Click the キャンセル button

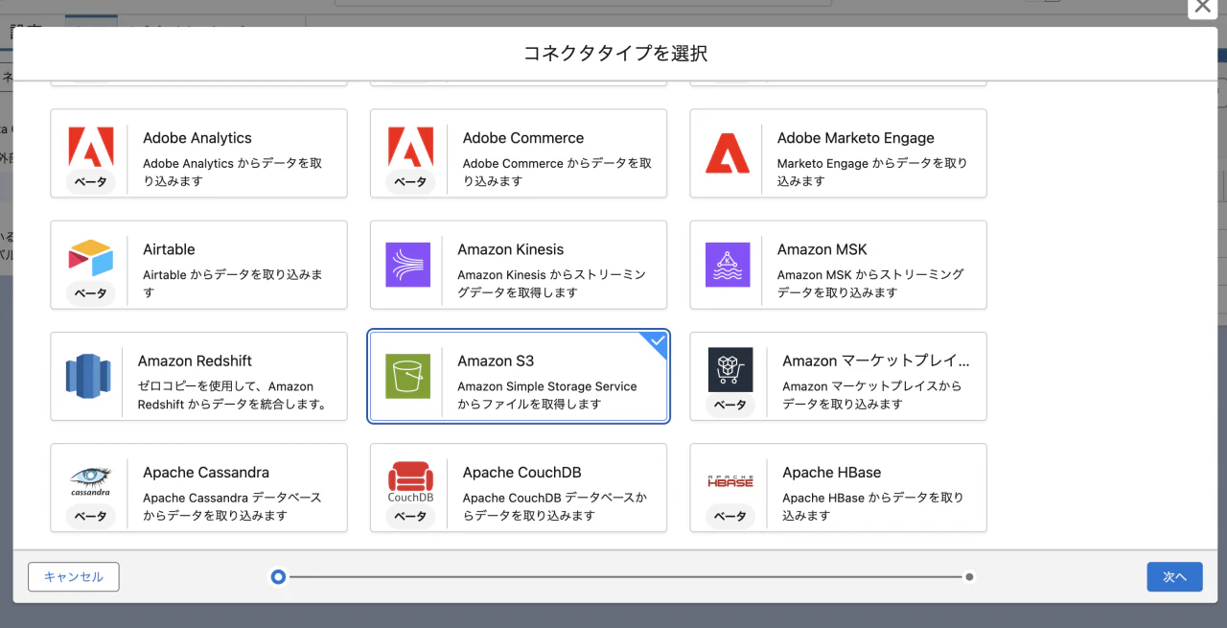coord(74,576)
